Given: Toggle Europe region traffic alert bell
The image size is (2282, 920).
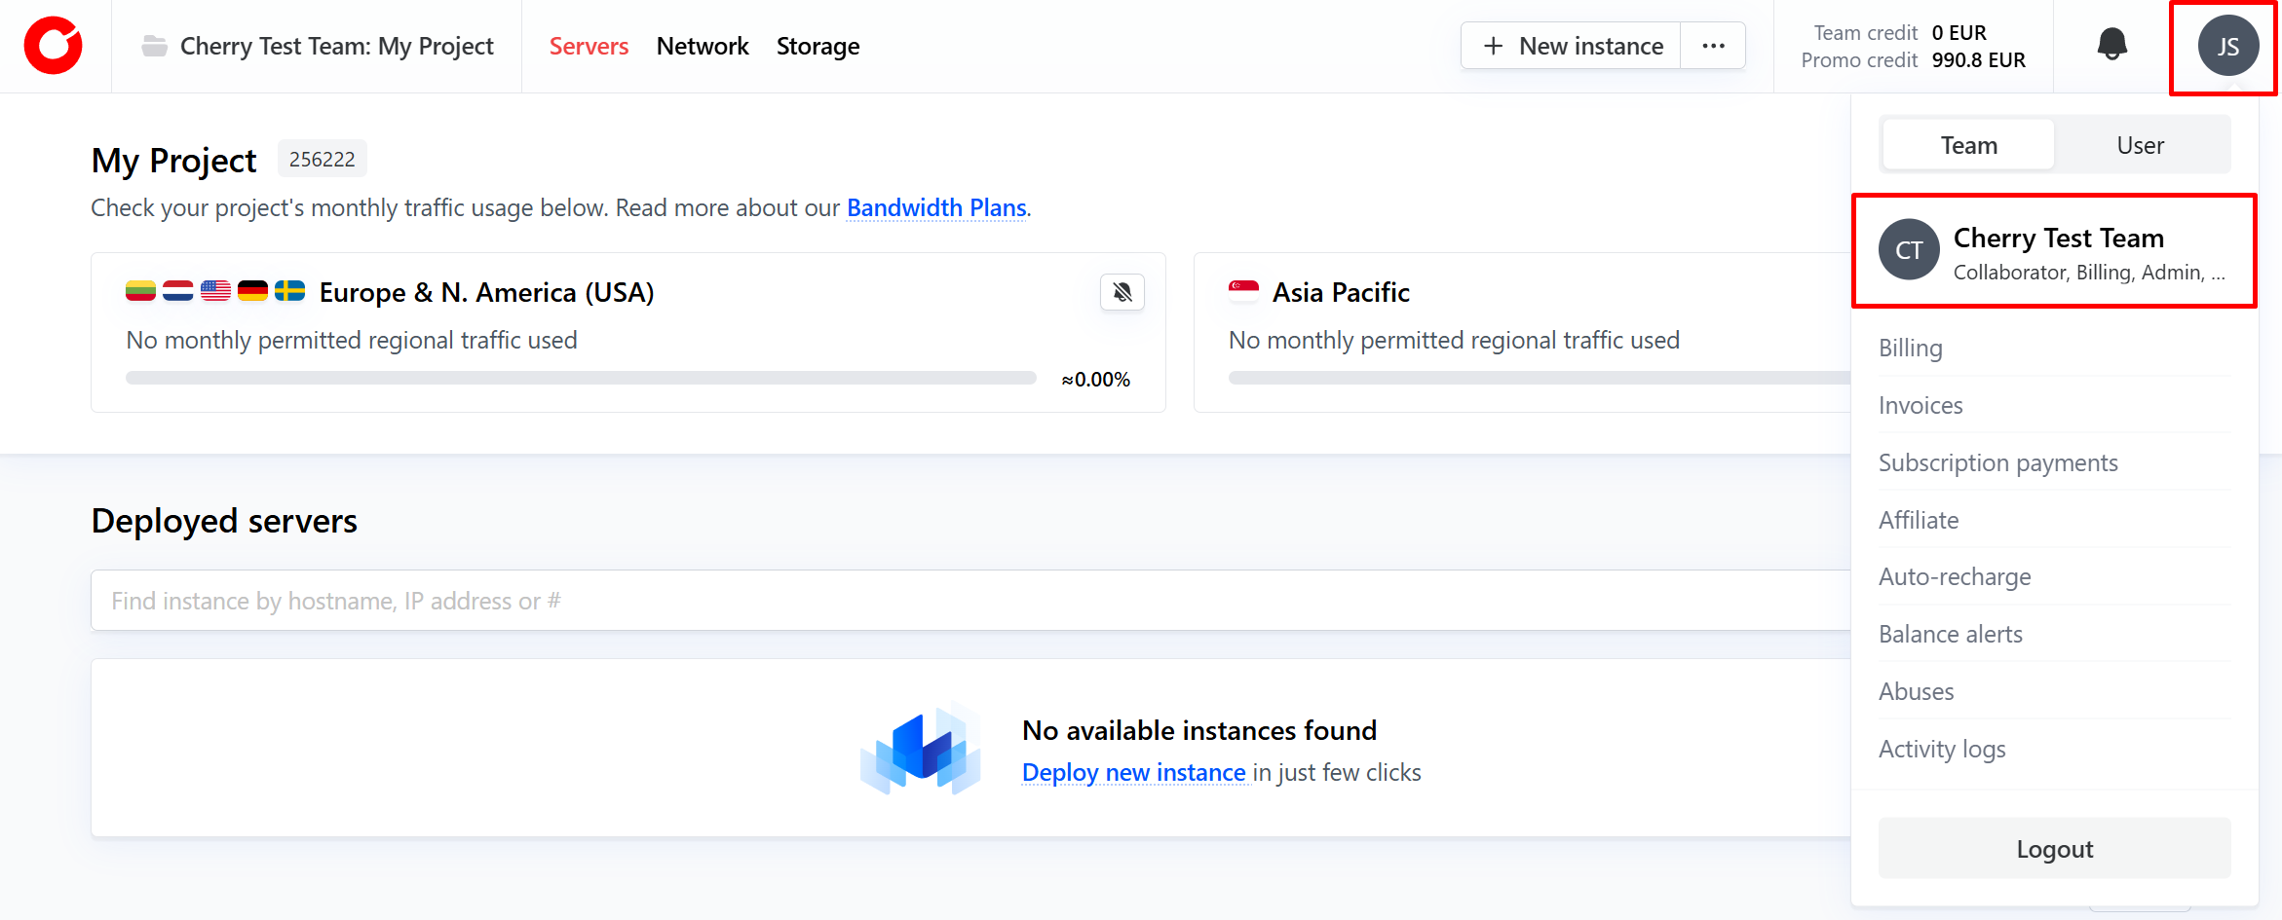Looking at the screenshot, I should click(x=1122, y=292).
